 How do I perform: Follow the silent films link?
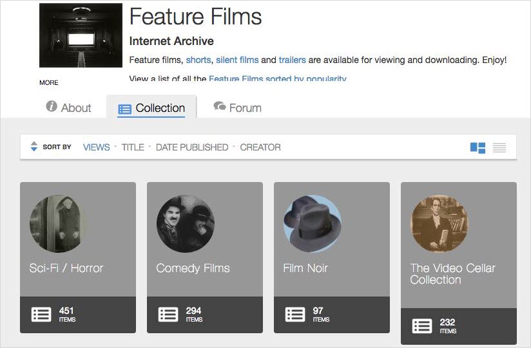tap(237, 60)
